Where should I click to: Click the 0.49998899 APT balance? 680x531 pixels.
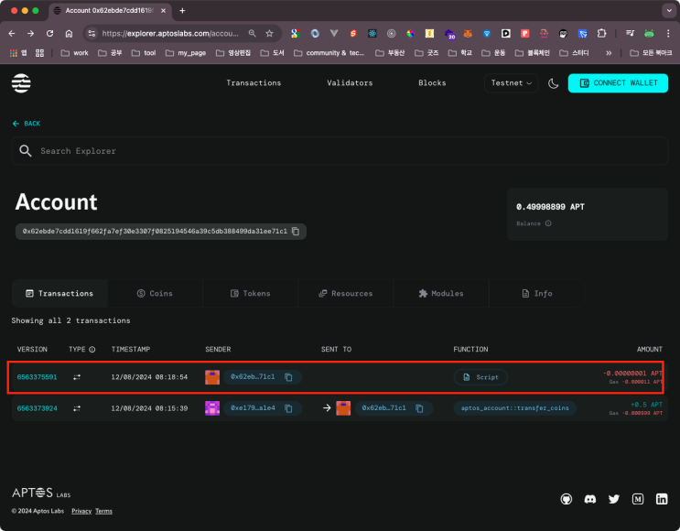point(550,207)
